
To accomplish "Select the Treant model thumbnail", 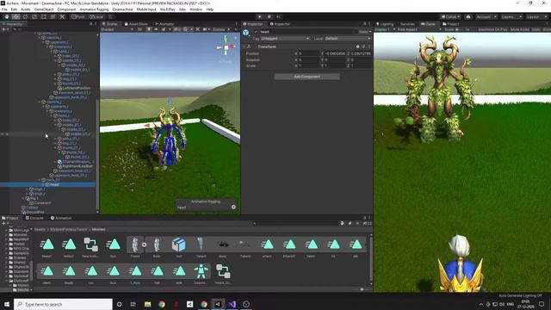I will [x=135, y=245].
